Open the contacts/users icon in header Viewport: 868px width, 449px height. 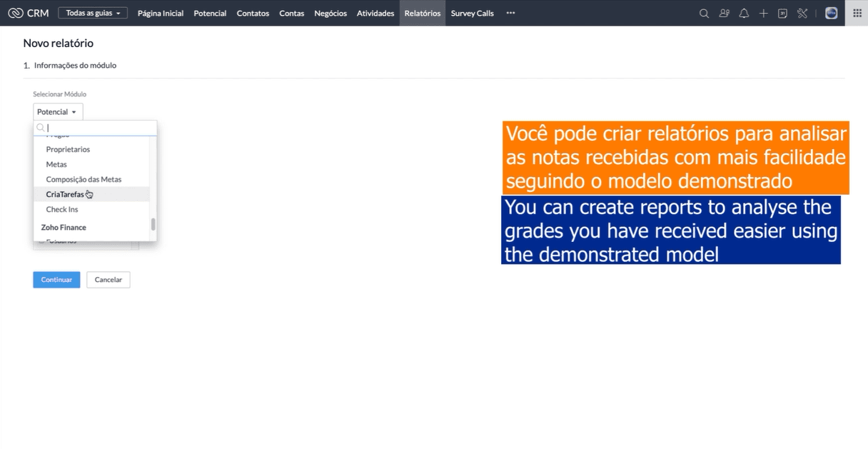[x=724, y=13]
